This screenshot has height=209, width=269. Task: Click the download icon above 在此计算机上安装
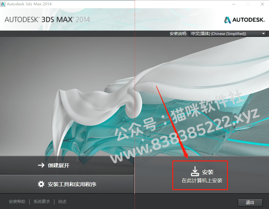coord(195,171)
